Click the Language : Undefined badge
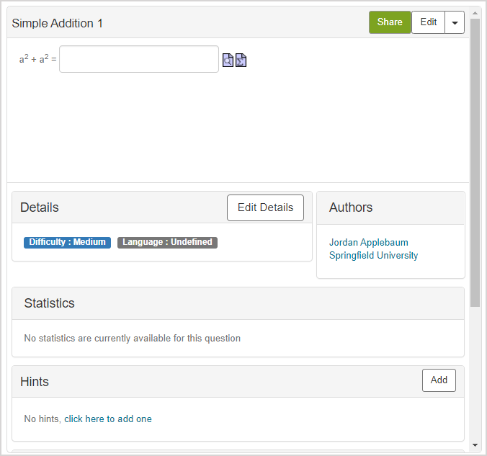Image resolution: width=487 pixels, height=456 pixels. [167, 242]
